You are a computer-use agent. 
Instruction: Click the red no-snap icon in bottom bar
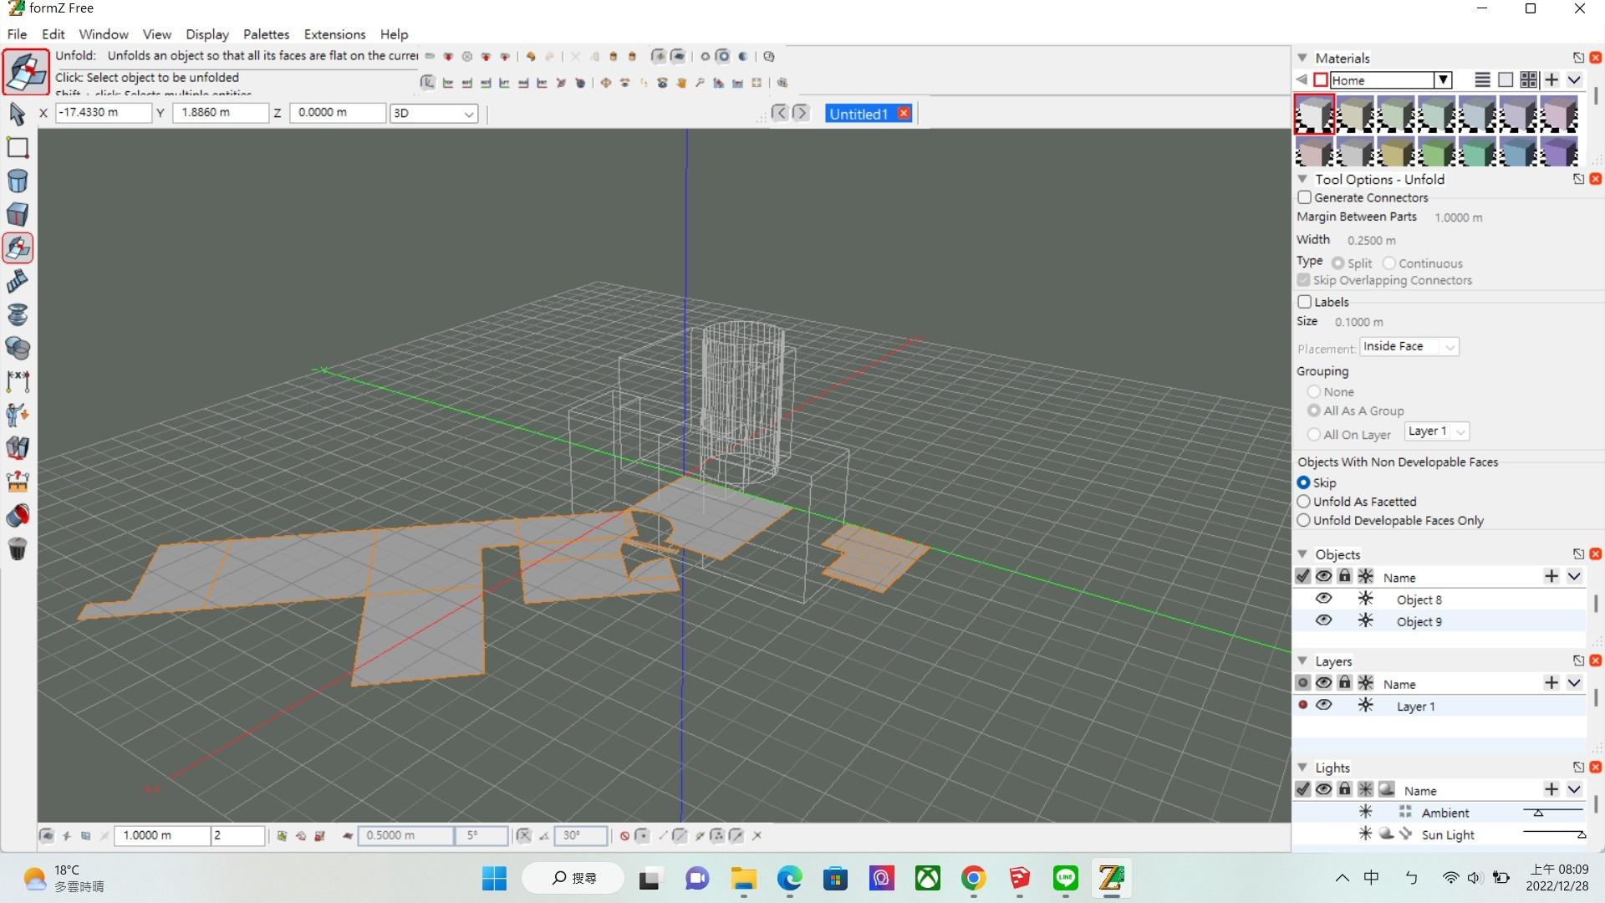pyautogui.click(x=624, y=835)
